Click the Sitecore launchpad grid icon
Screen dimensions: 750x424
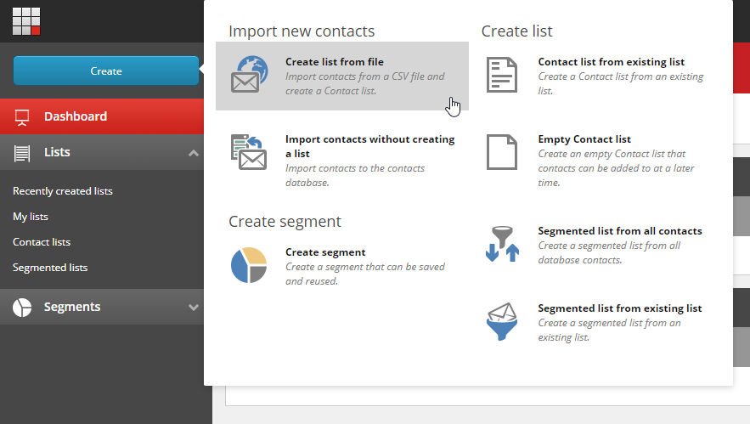[26, 20]
